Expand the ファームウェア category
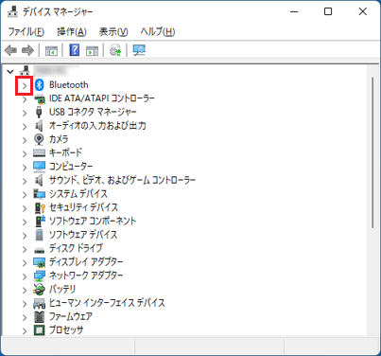 coord(25,317)
